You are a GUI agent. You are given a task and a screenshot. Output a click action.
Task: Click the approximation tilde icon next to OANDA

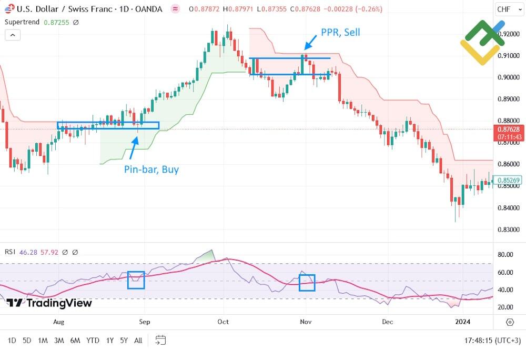[174, 8]
